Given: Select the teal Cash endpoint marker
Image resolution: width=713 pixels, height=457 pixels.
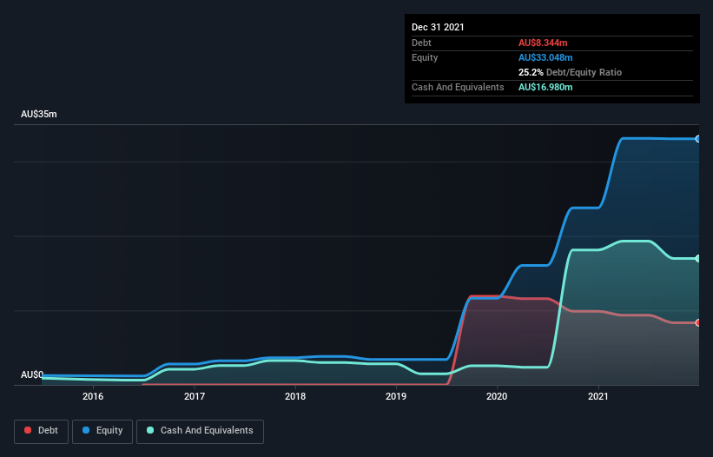Looking at the screenshot, I should click(x=698, y=258).
